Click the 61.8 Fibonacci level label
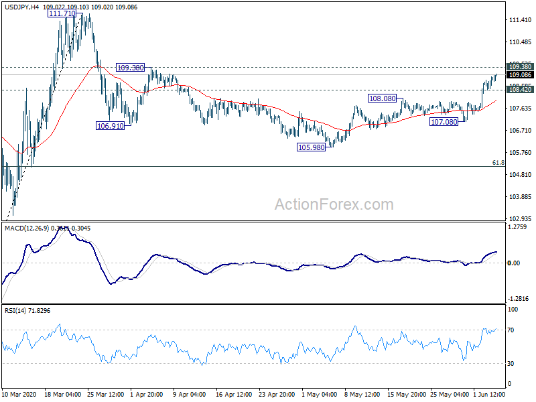 498,163
